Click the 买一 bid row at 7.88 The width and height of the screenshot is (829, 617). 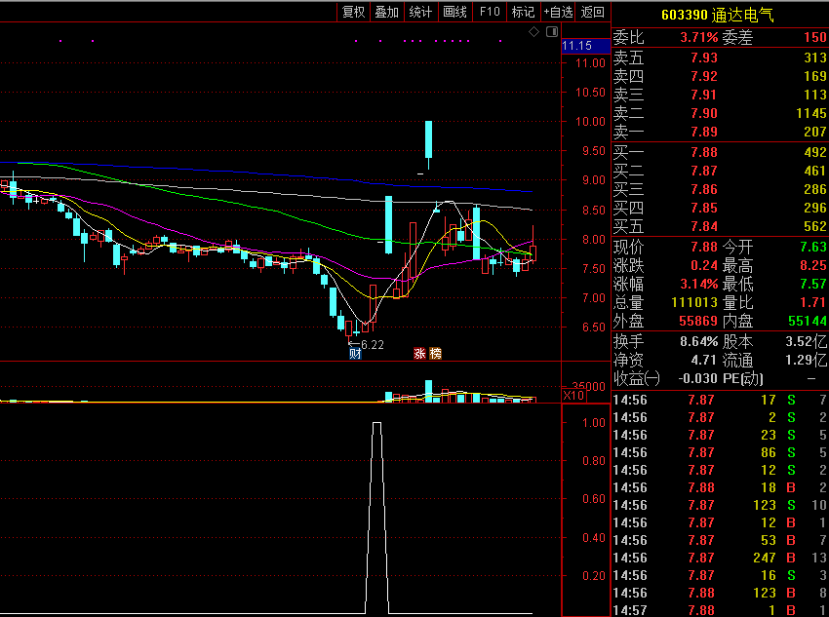720,152
